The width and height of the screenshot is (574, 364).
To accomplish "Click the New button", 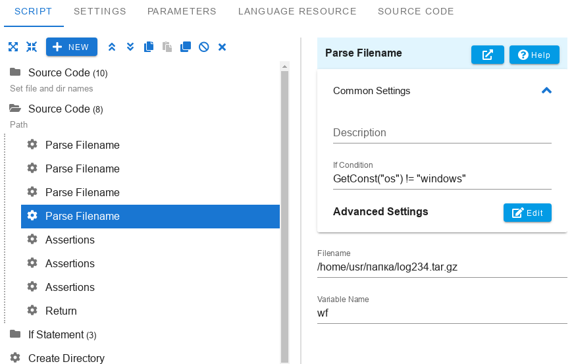I will 72,47.
